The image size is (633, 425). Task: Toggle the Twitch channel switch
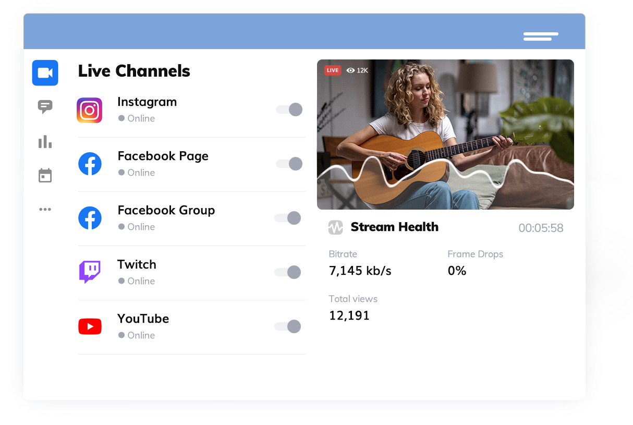288,272
